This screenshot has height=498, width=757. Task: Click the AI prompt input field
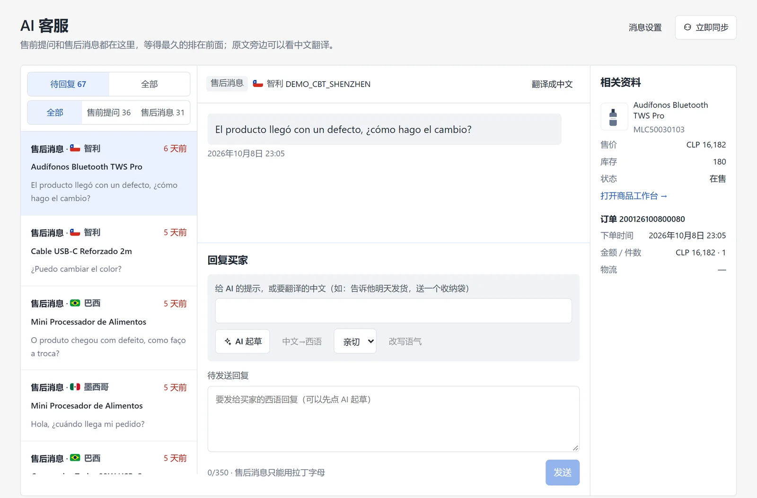click(394, 311)
